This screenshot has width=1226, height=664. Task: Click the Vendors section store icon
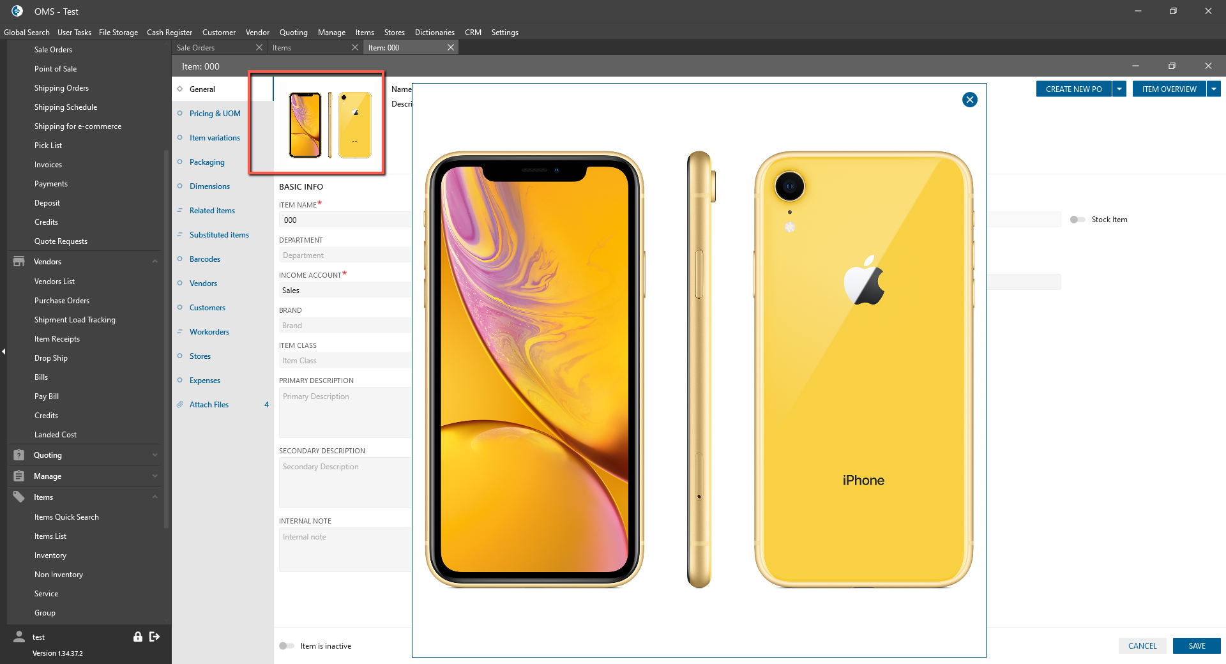(x=19, y=261)
